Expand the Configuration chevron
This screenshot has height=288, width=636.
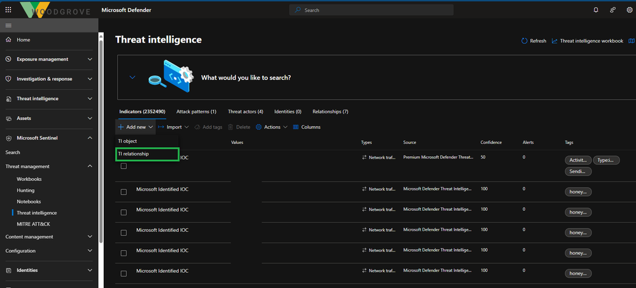click(x=90, y=251)
